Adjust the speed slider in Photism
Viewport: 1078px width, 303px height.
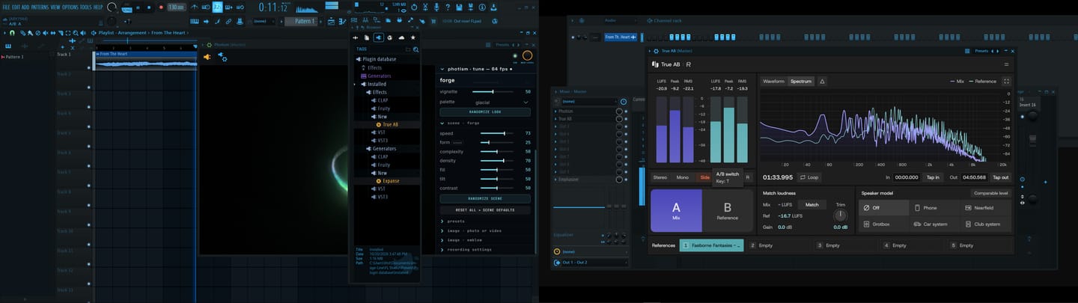coord(496,133)
